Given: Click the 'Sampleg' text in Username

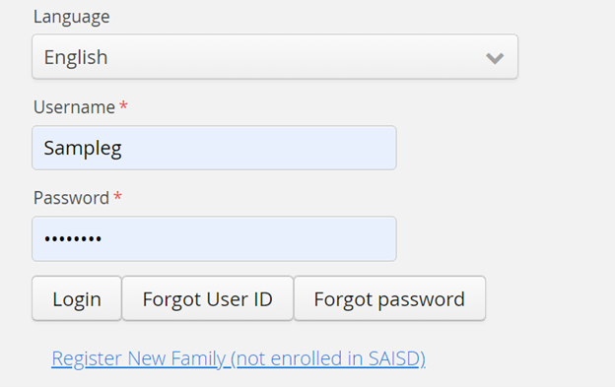Looking at the screenshot, I should click(83, 149).
